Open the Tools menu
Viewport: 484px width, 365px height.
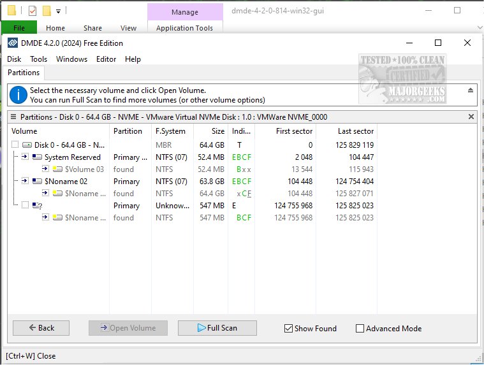39,59
